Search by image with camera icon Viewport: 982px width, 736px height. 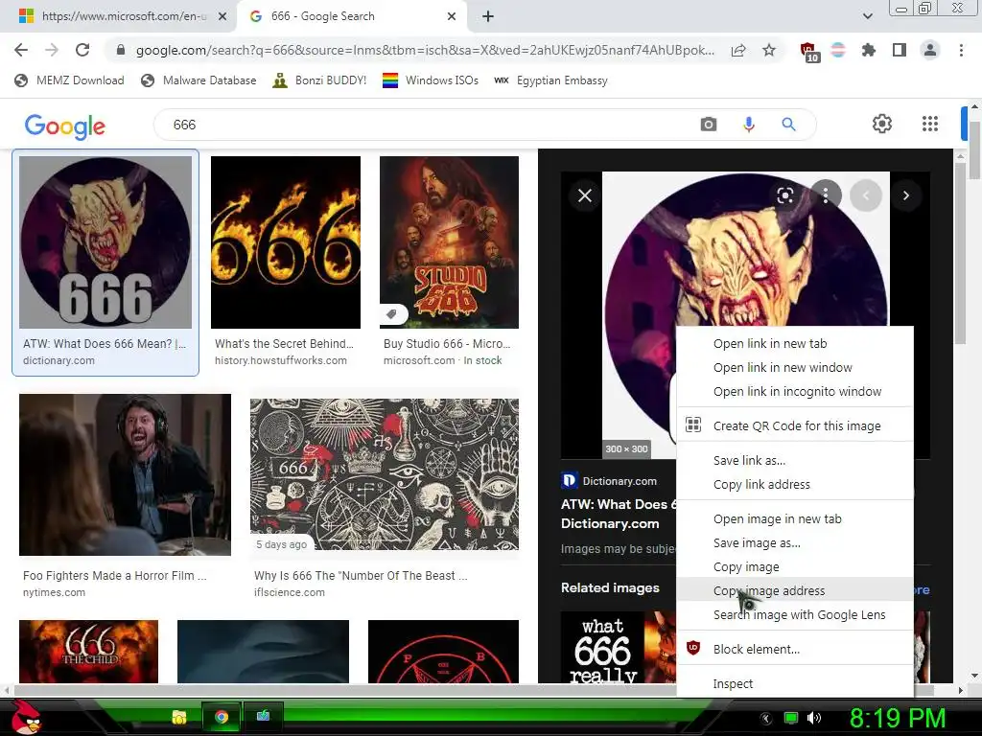709,125
